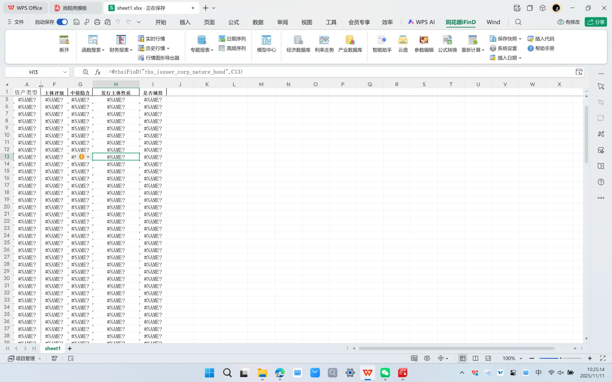Click the horizontal scrollbar of the sheet
The width and height of the screenshot is (612, 382).
(457, 348)
